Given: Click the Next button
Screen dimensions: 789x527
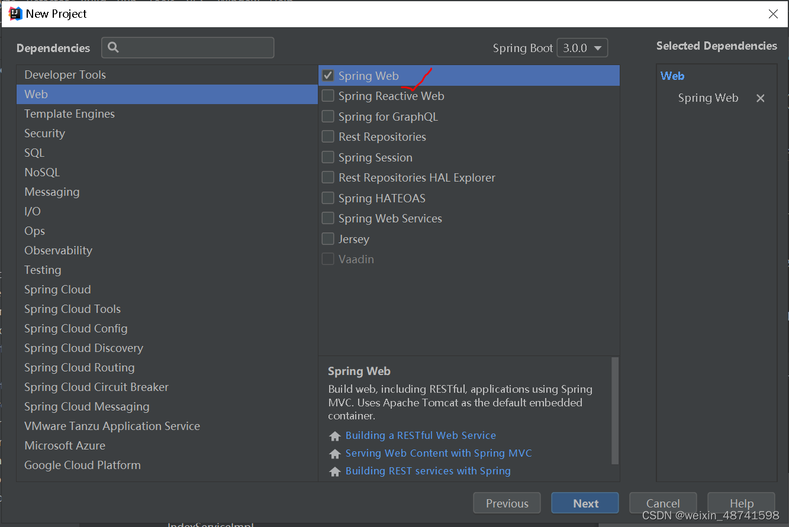Looking at the screenshot, I should pyautogui.click(x=585, y=503).
